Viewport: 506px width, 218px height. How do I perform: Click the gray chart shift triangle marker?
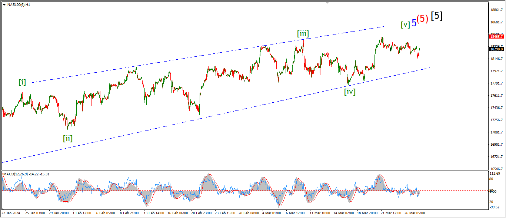327,2
